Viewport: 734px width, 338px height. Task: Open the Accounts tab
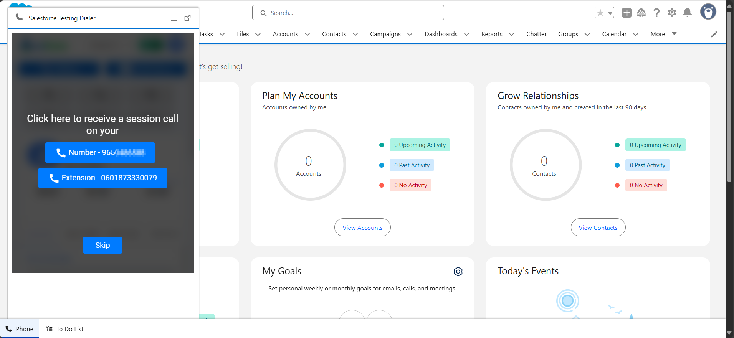[286, 34]
